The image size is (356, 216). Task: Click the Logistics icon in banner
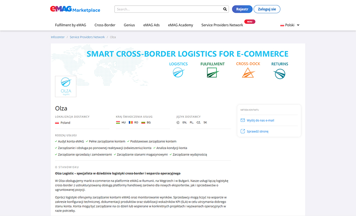click(x=178, y=73)
